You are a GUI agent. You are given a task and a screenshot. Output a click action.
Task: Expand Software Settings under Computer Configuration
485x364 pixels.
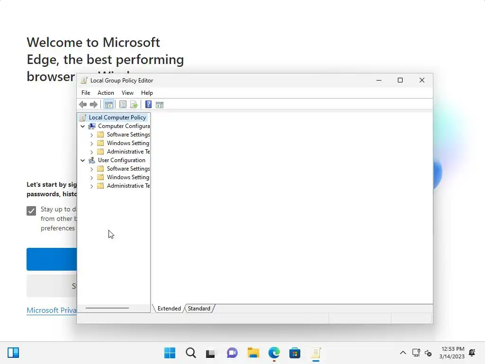[91, 135]
